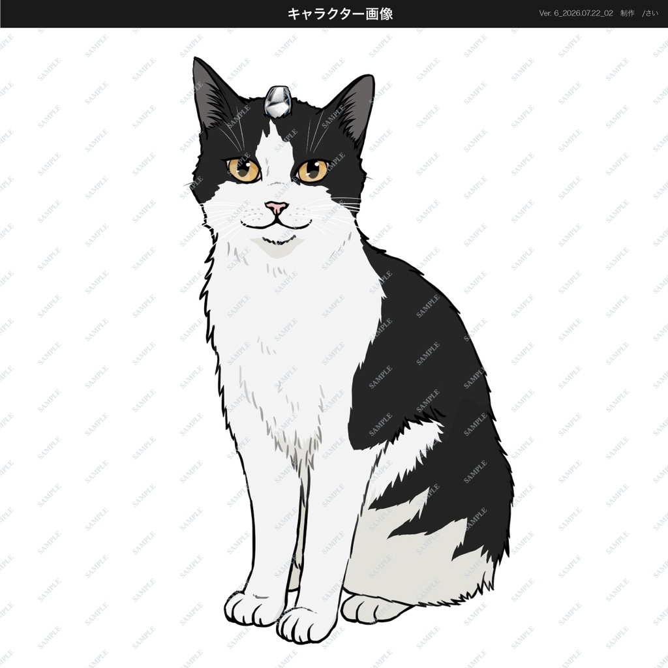Click the cat's pink nose
This screenshot has height=668, width=668.
click(277, 207)
